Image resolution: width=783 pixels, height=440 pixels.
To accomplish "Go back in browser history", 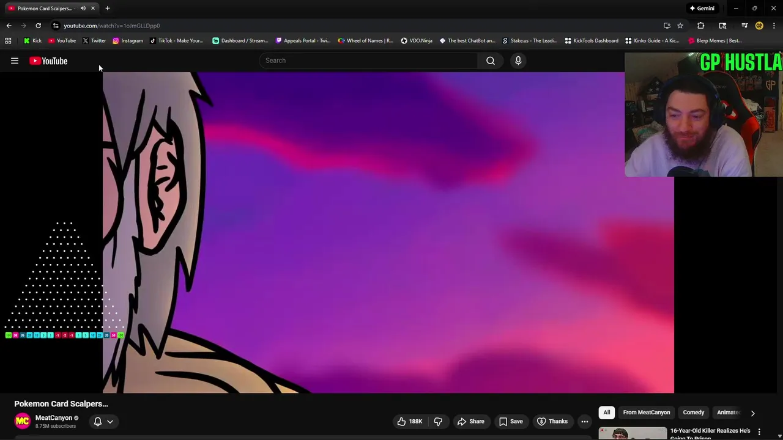I will click(x=9, y=26).
